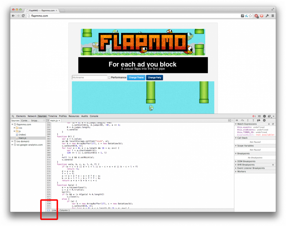This screenshot has height=226, width=286.
Task: Hide the file navigator sidebar
Action: [47, 121]
